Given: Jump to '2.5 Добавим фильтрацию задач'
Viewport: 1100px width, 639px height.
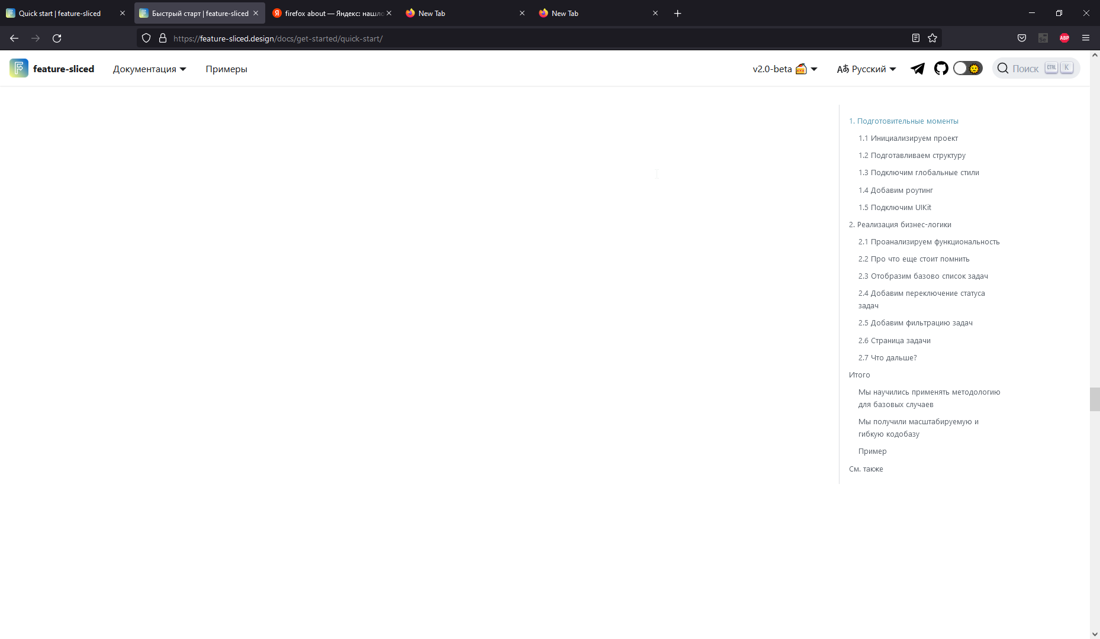Looking at the screenshot, I should click(915, 323).
